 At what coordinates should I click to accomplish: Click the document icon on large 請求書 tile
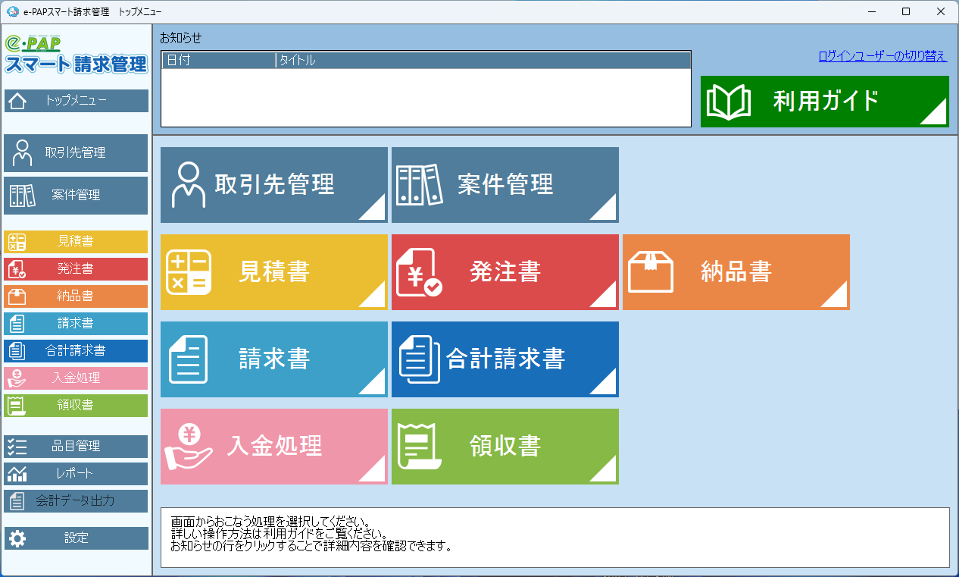[187, 359]
